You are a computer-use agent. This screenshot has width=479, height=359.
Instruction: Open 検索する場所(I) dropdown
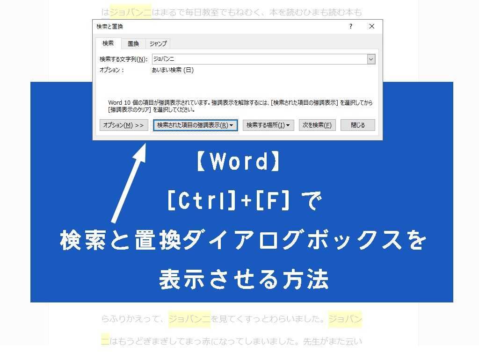pos(268,125)
